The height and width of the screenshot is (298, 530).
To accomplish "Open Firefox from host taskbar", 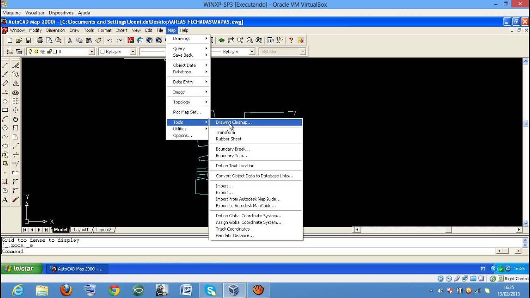I will (66, 290).
